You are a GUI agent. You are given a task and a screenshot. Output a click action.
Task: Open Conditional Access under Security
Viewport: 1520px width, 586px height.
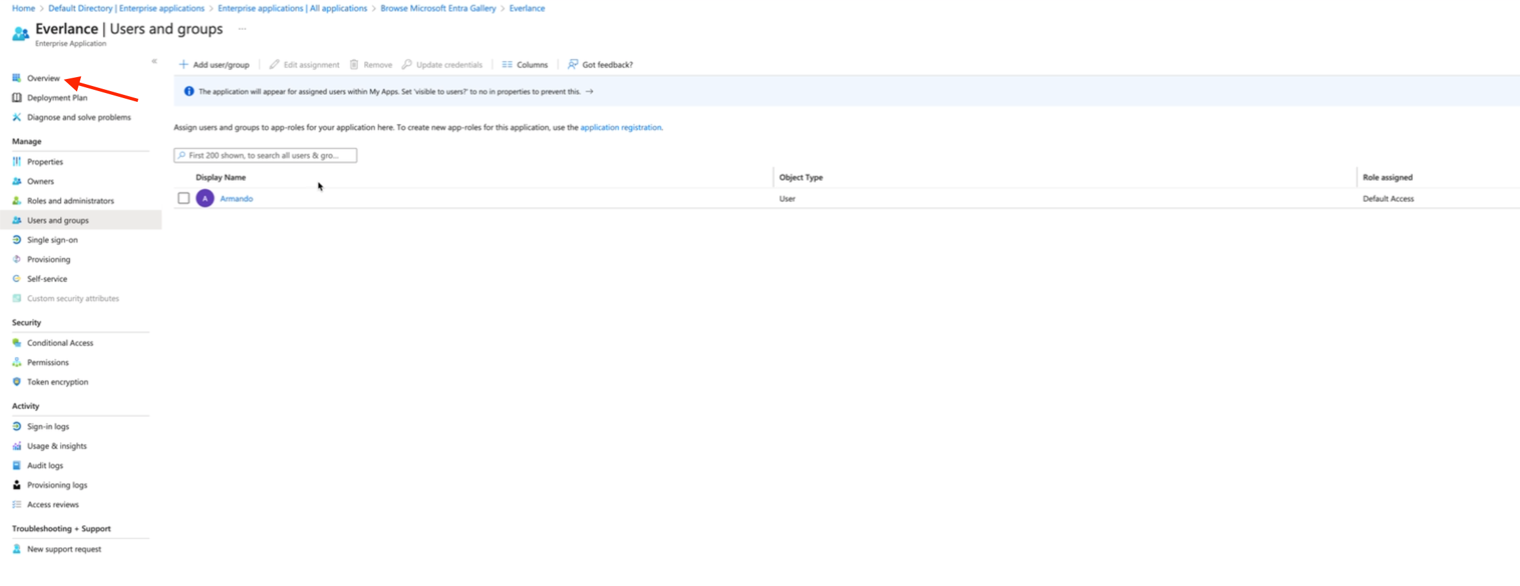pyautogui.click(x=59, y=343)
